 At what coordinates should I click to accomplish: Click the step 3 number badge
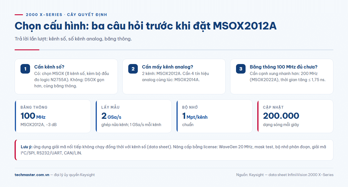241,69
